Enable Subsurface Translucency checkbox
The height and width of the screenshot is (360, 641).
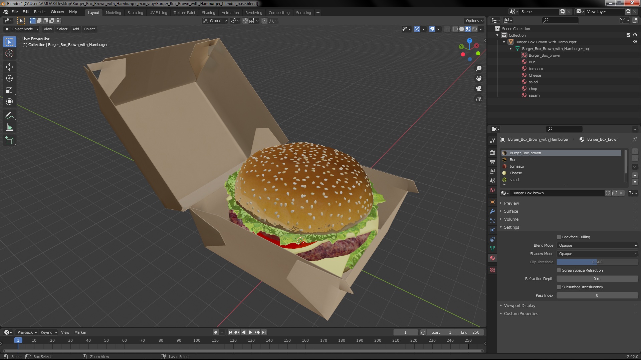(559, 287)
